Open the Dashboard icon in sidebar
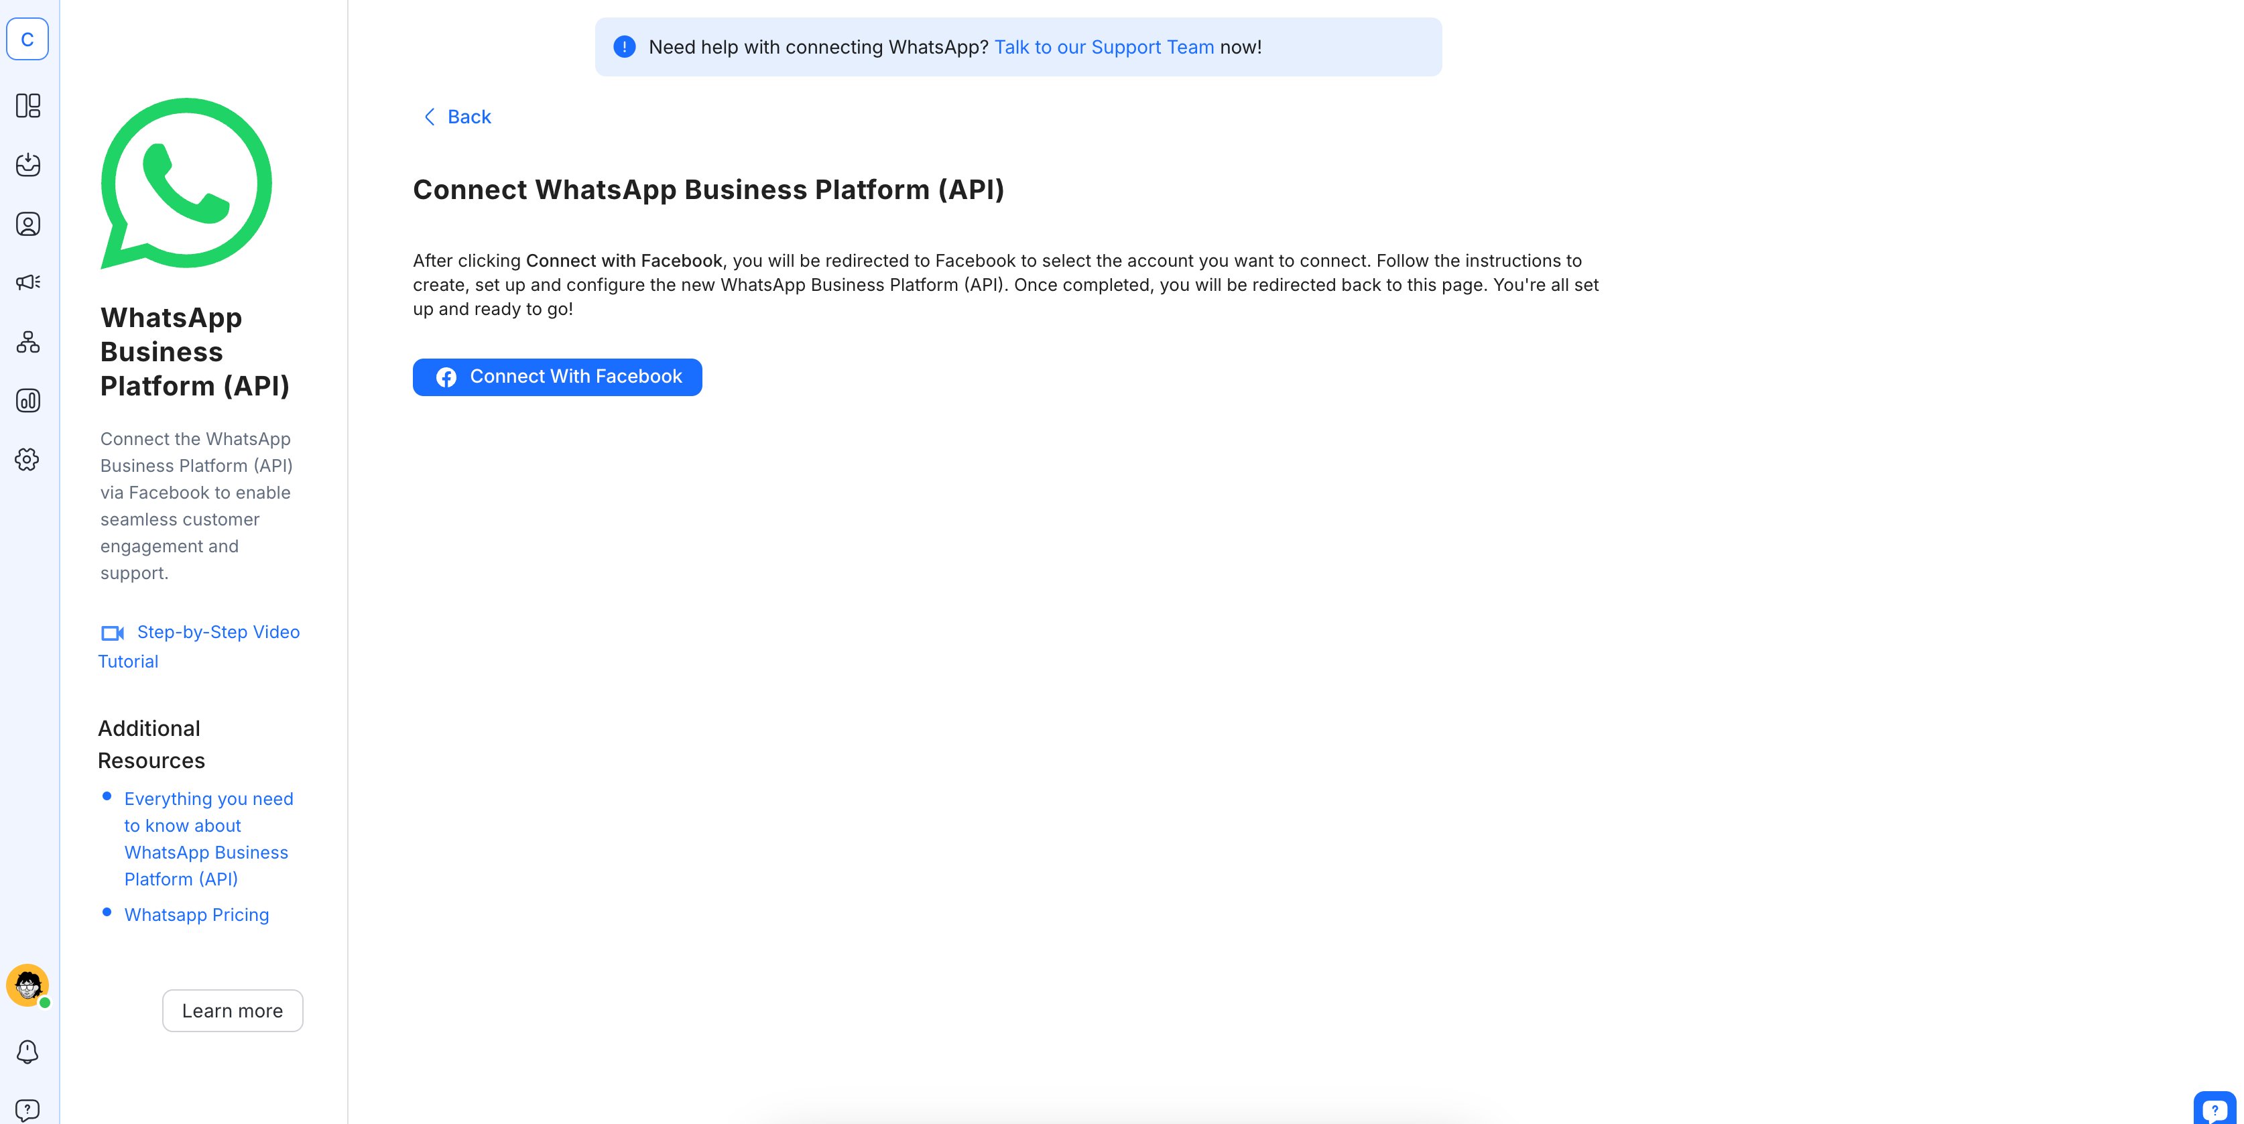 [28, 105]
